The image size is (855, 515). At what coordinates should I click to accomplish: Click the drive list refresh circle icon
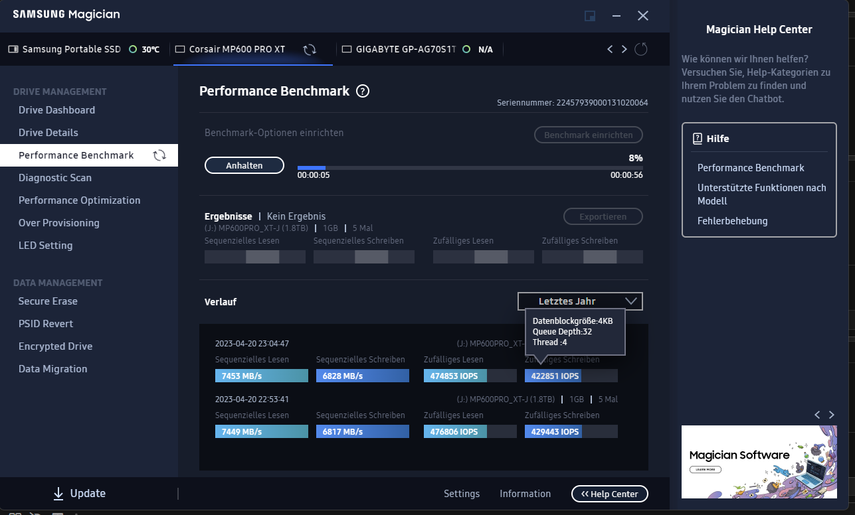[x=641, y=49]
